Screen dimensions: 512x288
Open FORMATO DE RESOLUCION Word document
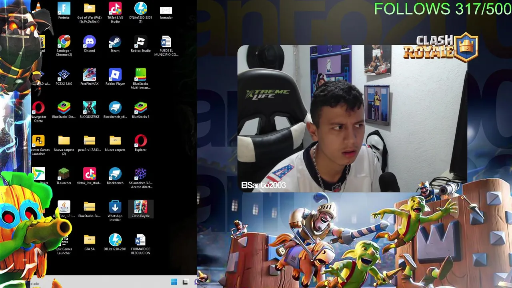click(141, 245)
